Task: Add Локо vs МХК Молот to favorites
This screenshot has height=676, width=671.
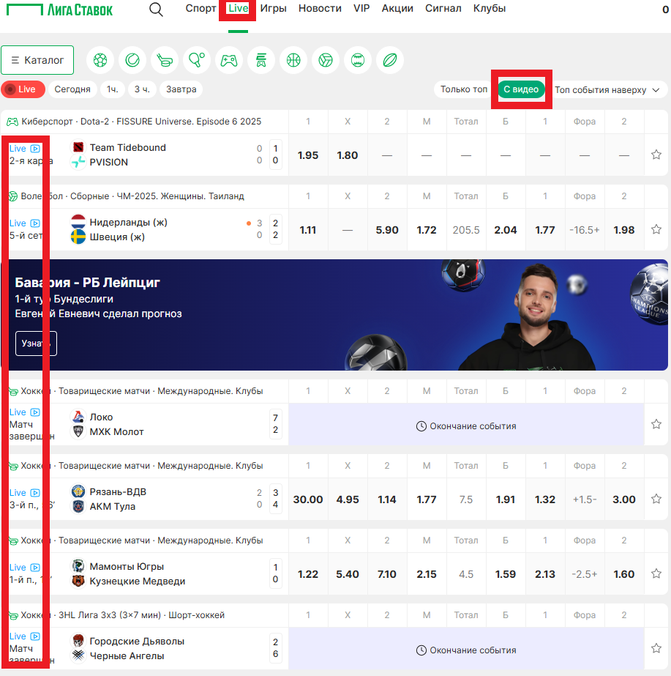Action: point(656,424)
